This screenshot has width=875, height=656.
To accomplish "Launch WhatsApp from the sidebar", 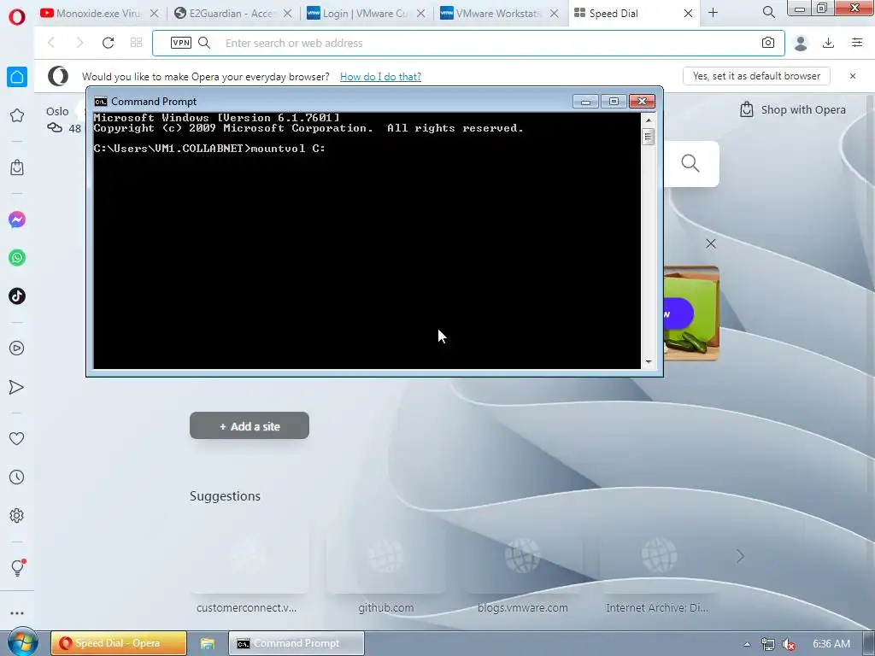I will 17,258.
